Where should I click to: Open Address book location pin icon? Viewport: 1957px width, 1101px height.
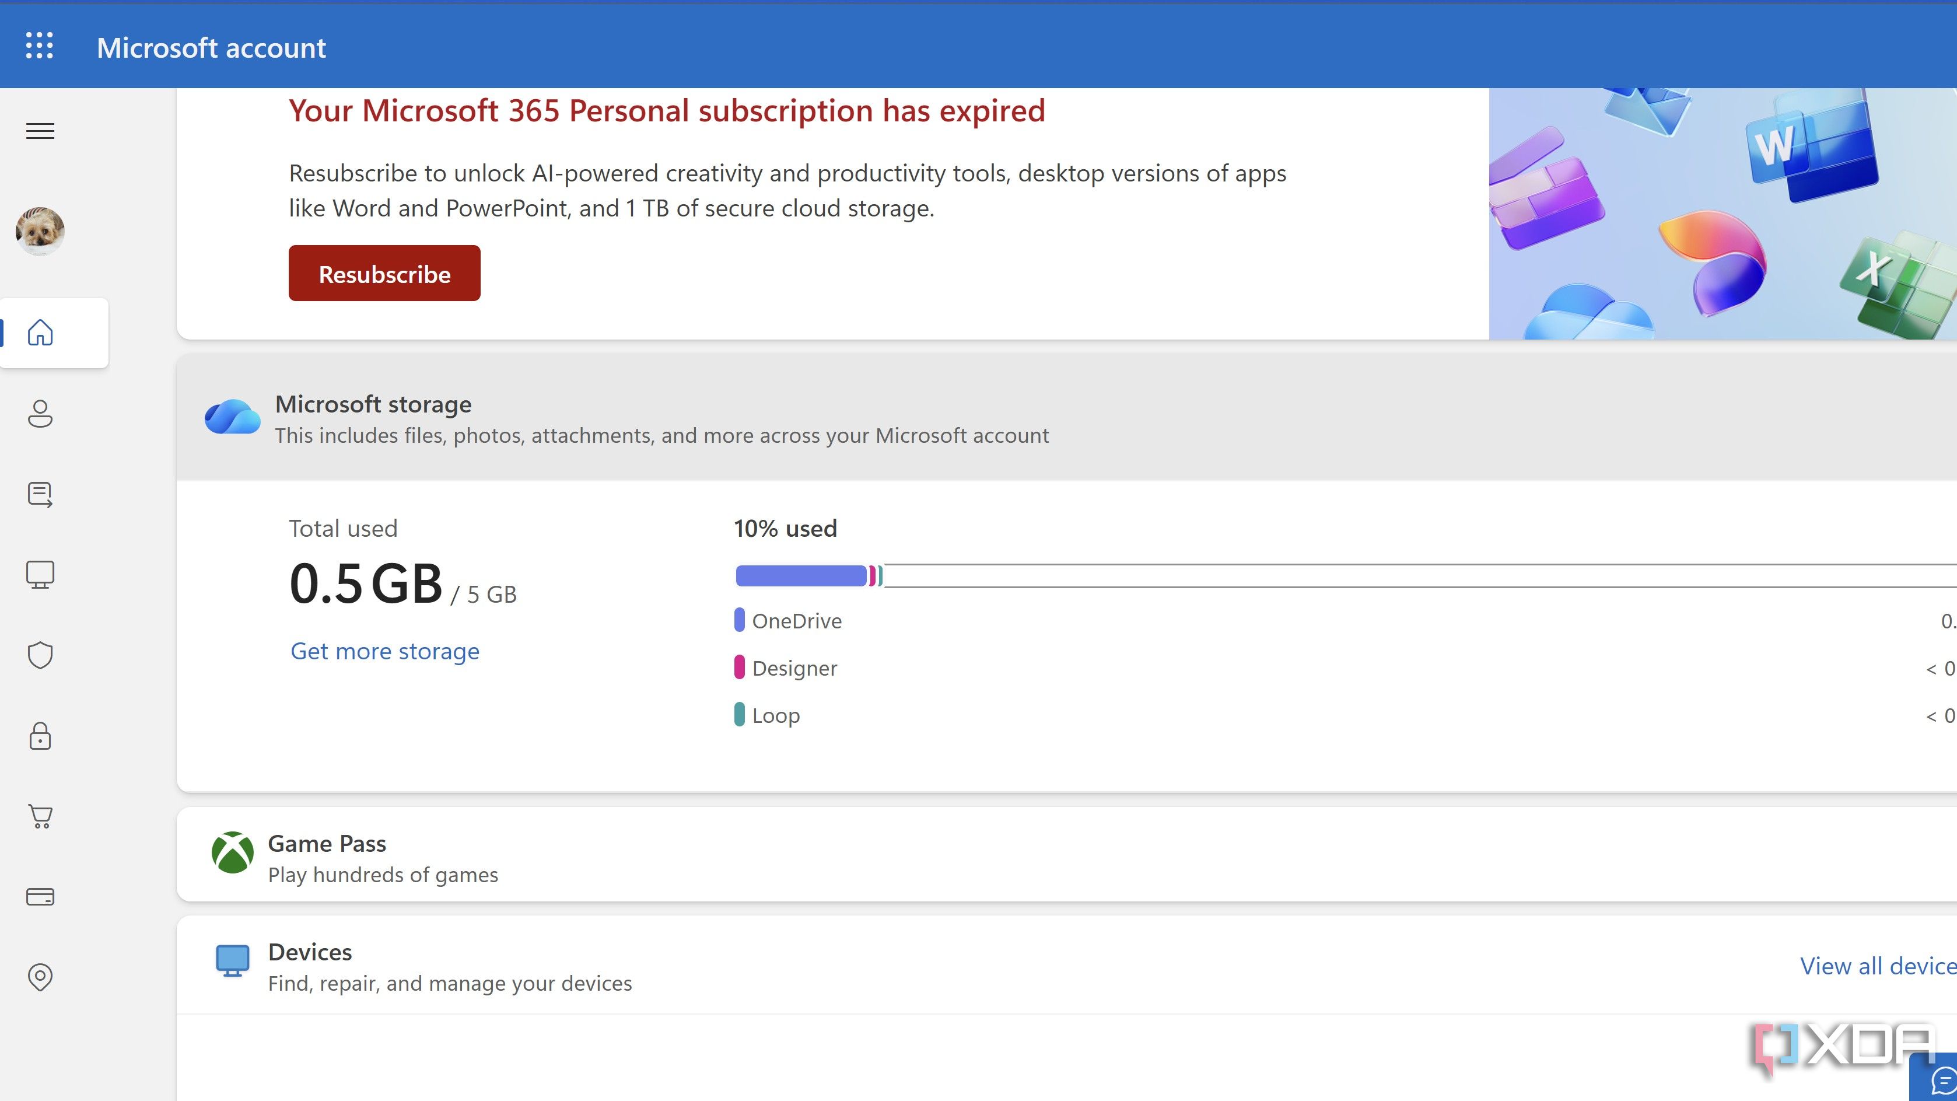coord(40,977)
